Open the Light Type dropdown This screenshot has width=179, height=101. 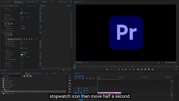28,52
